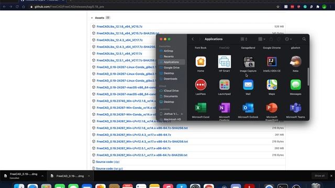Image resolution: width=335 pixels, height=188 pixels.
Task: Collapse the Assets section triangle
Action: pyautogui.click(x=92, y=18)
